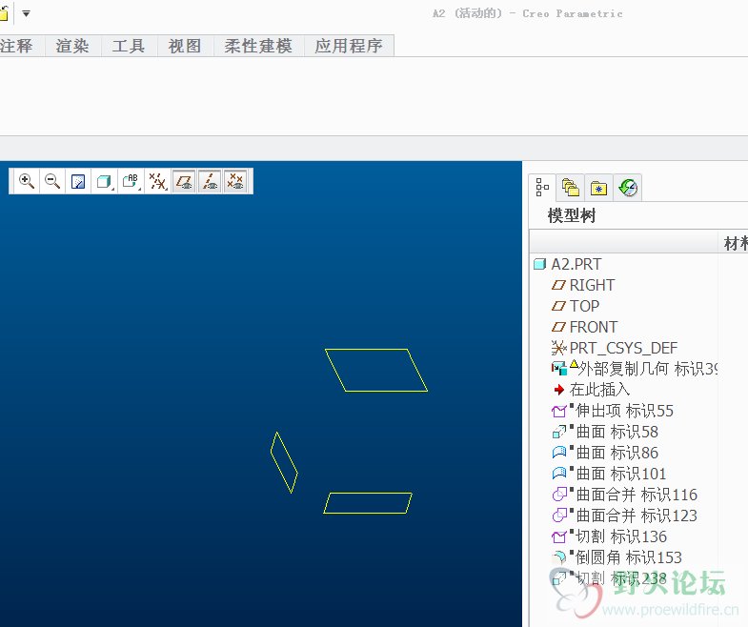Click the Zoom In magnifier icon
Image resolution: width=748 pixels, height=627 pixels.
(x=27, y=181)
